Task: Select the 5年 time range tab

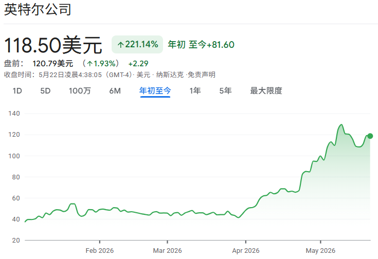Action: [x=225, y=91]
